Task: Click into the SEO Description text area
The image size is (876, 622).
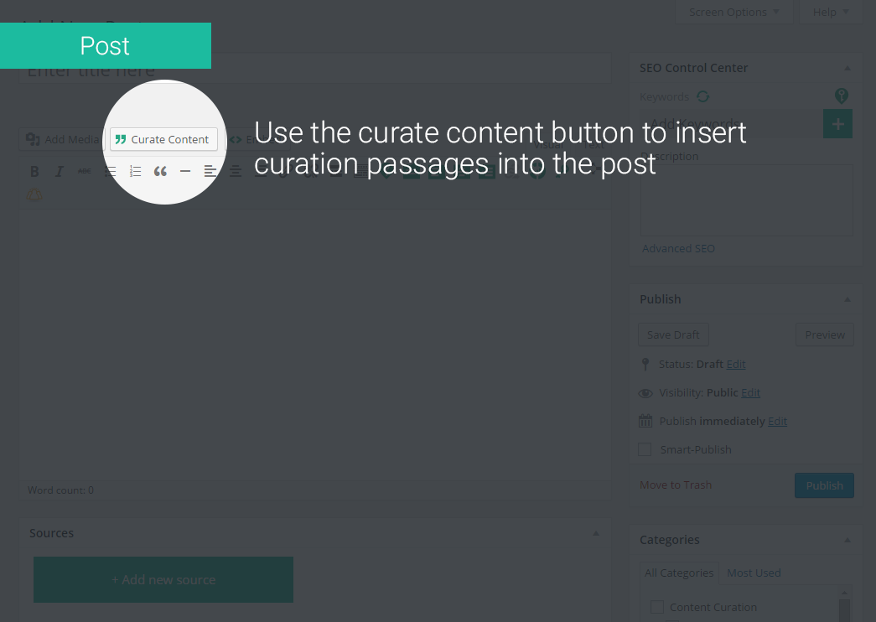Action: pos(746,200)
